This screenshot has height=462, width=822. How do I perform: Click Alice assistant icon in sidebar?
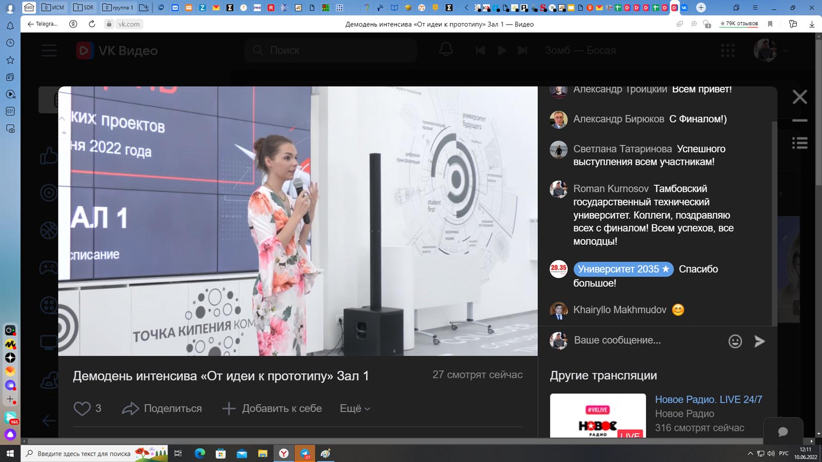[10, 435]
